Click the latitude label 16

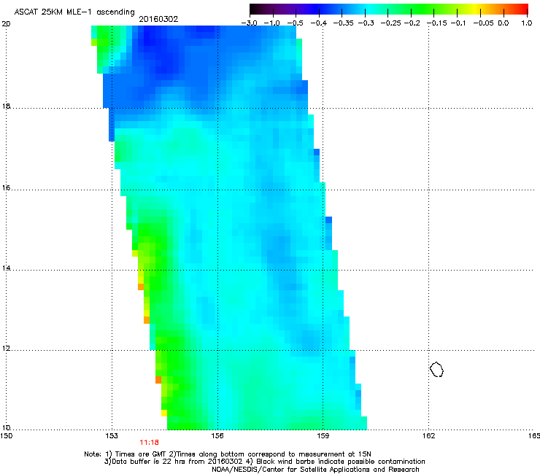(x=6, y=187)
